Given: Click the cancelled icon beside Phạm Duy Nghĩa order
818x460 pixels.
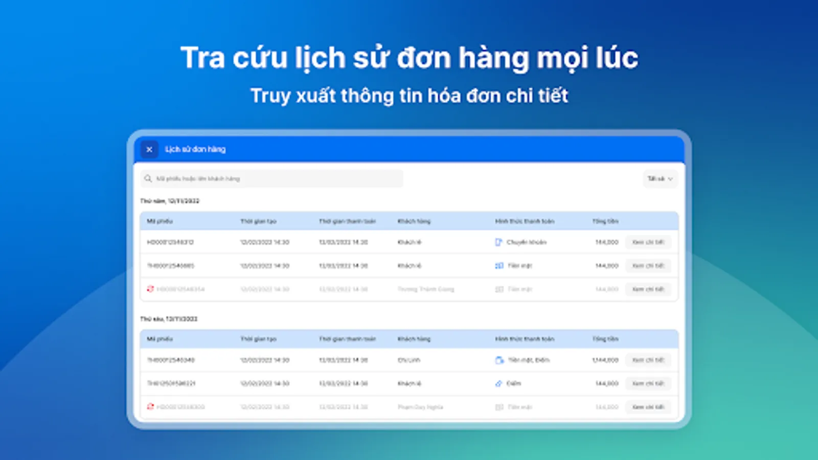Looking at the screenshot, I should point(150,406).
